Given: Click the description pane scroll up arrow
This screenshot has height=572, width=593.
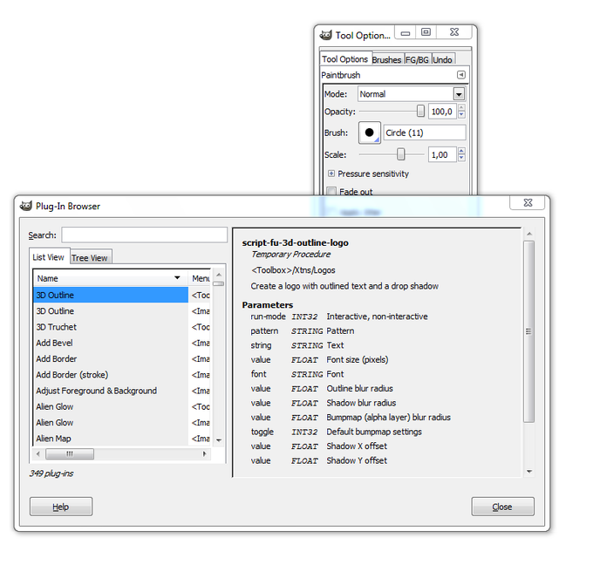Looking at the screenshot, I should 529,234.
